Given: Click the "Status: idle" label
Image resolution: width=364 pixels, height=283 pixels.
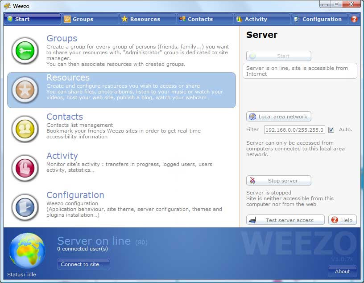Looking at the screenshot, I should (x=21, y=275).
